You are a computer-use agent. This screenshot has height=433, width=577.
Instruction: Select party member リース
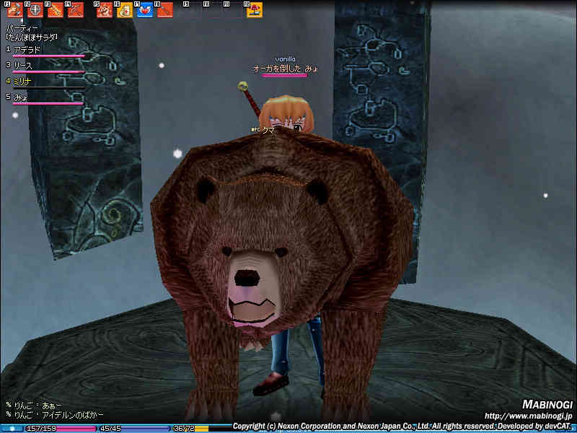(24, 66)
